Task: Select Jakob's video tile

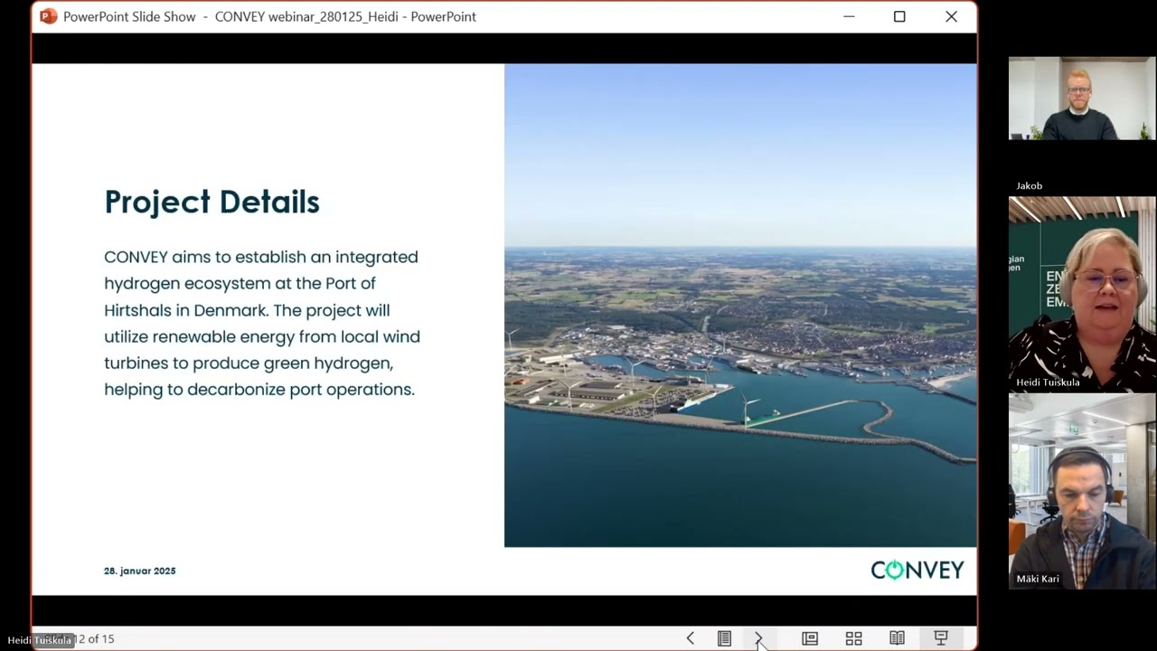Action: click(1082, 99)
